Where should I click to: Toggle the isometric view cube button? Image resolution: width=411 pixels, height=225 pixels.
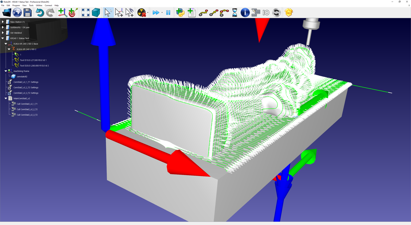96,13
